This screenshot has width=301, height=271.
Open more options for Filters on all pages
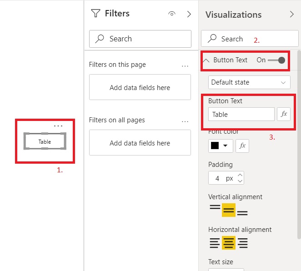[x=185, y=120]
